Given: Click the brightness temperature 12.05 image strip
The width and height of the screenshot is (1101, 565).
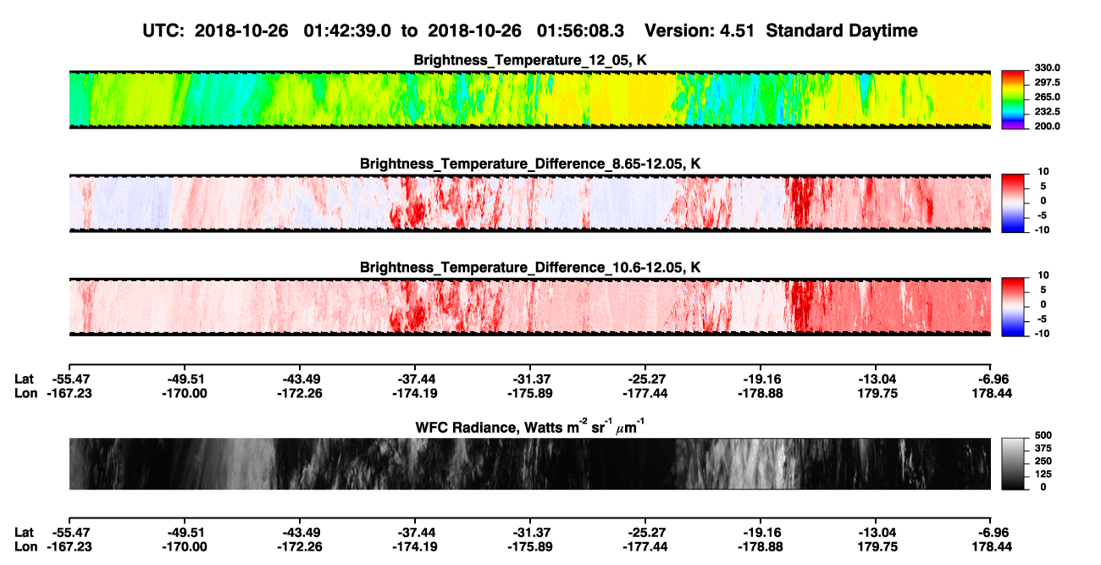Looking at the screenshot, I should 529,99.
